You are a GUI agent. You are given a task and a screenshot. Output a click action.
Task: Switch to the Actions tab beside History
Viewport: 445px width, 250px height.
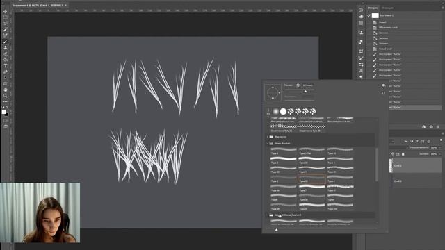[x=388, y=8]
